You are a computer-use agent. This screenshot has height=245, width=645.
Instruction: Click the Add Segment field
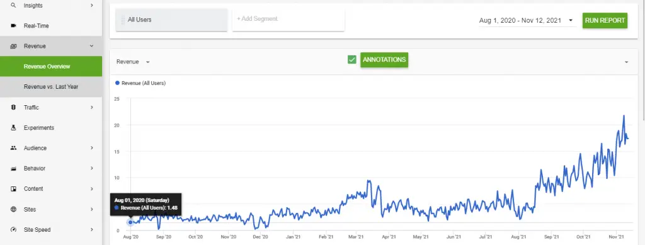[x=288, y=19]
